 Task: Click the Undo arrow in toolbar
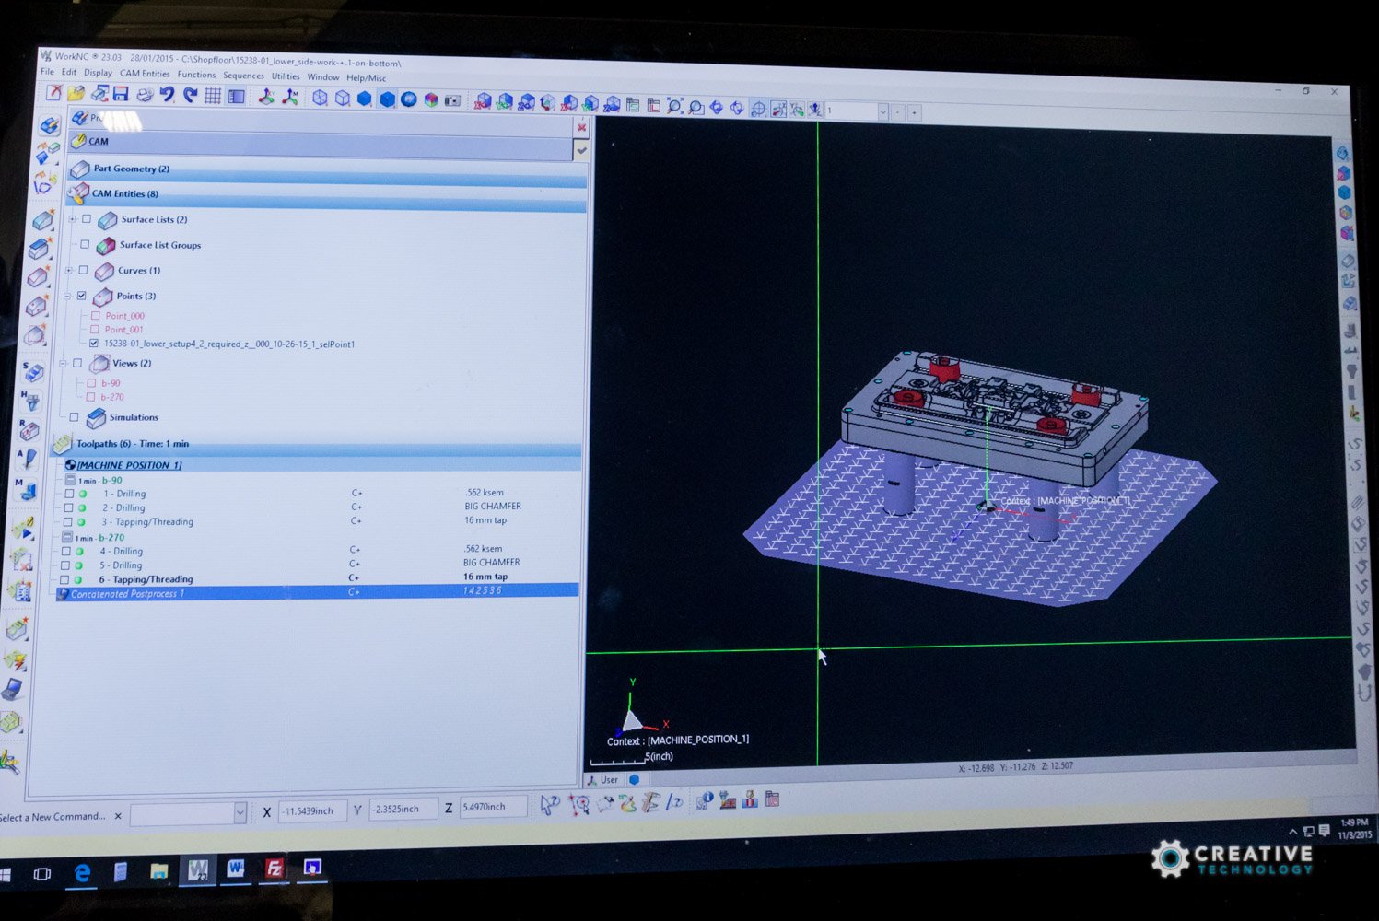(167, 95)
